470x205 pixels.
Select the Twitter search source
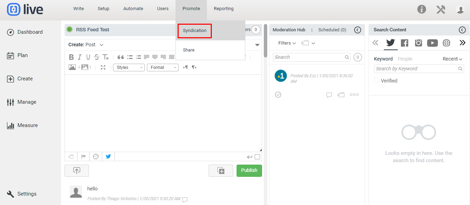[x=390, y=43]
